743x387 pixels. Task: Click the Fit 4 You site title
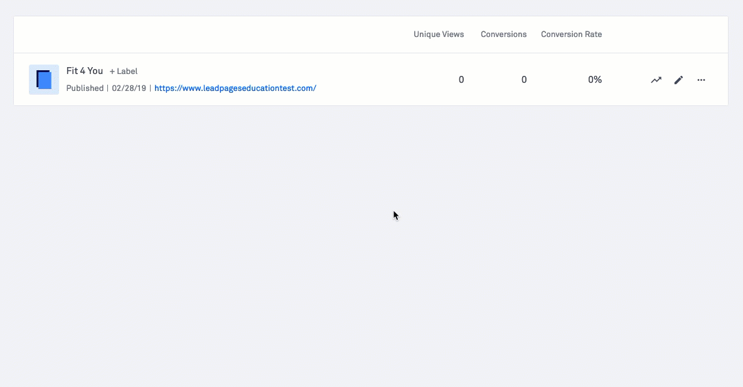click(x=84, y=71)
